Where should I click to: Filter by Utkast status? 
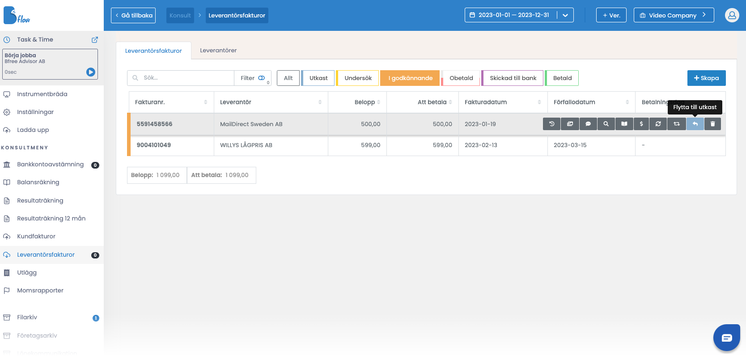click(318, 78)
